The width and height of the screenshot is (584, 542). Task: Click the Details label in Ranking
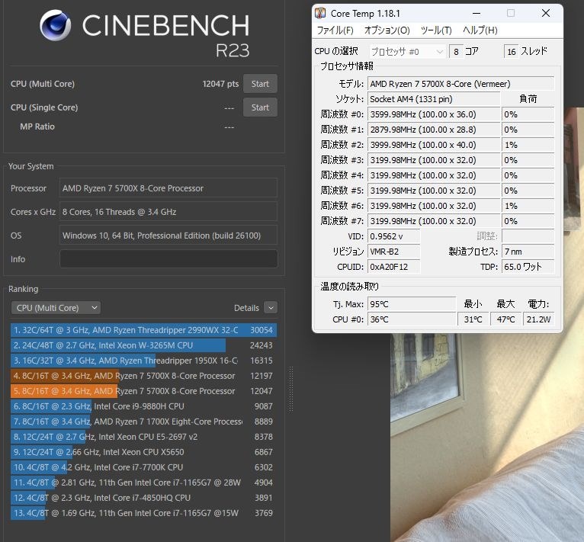coord(246,308)
